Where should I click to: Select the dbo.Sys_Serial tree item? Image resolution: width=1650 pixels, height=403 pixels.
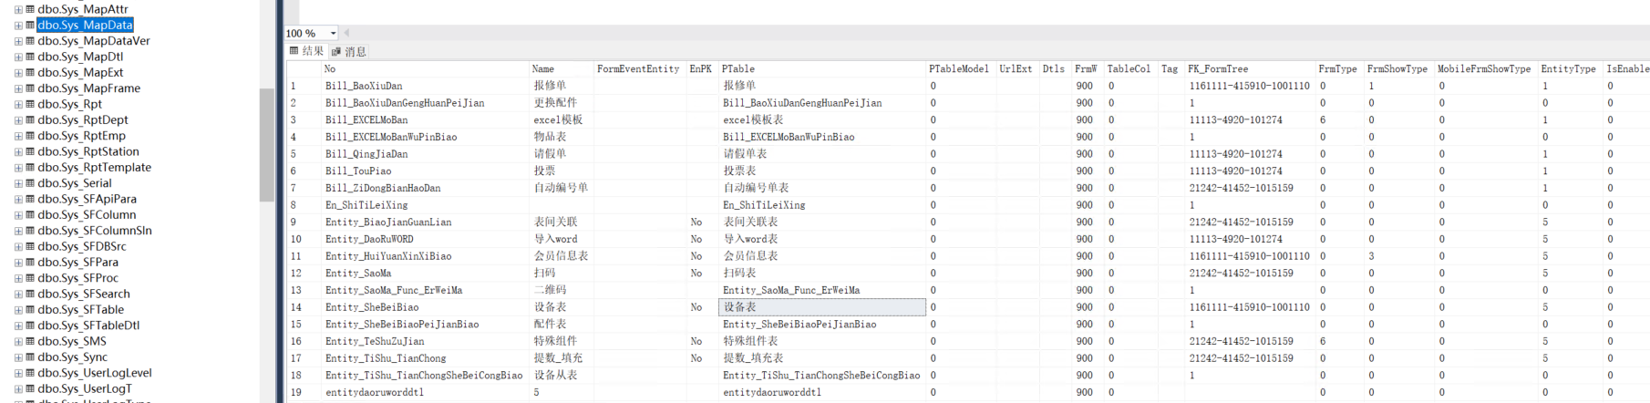click(75, 183)
